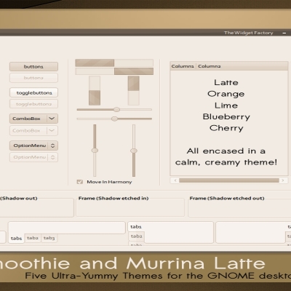Image resolution: width=291 pixels, height=291 pixels.
Task: Click the lower horizontal slider knob
Action: (x=114, y=119)
